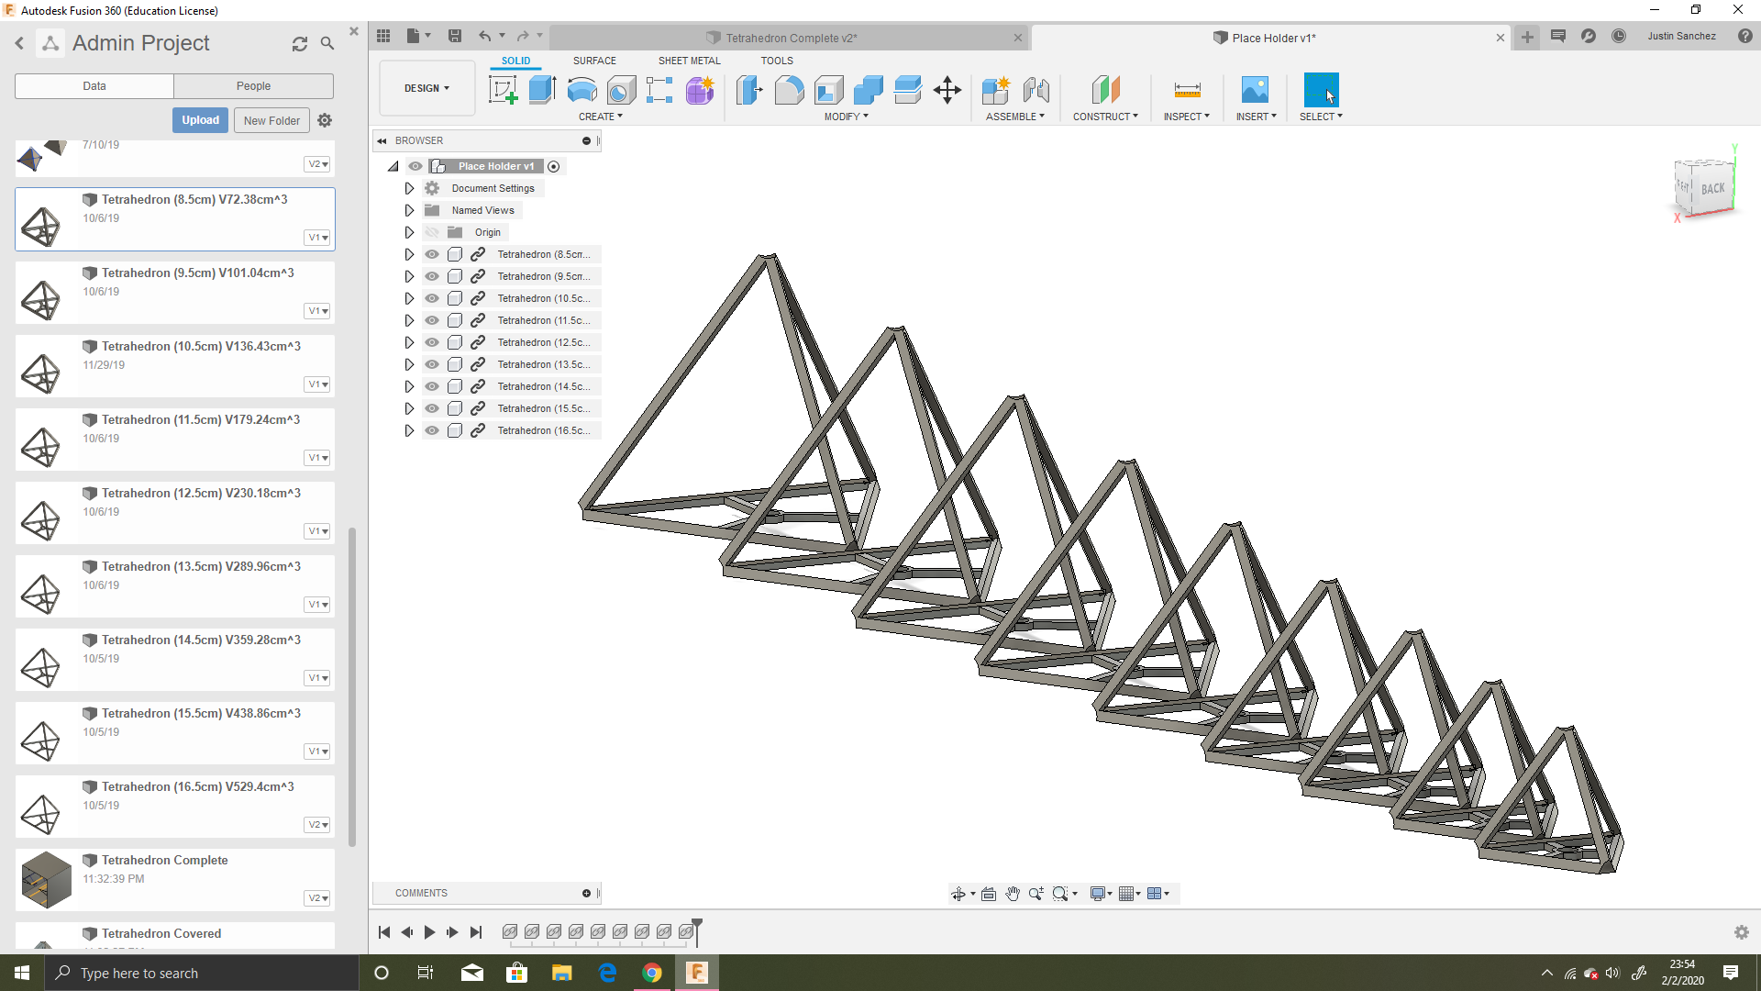This screenshot has width=1761, height=991.
Task: Refresh the Admin Project data panel
Action: [x=300, y=43]
